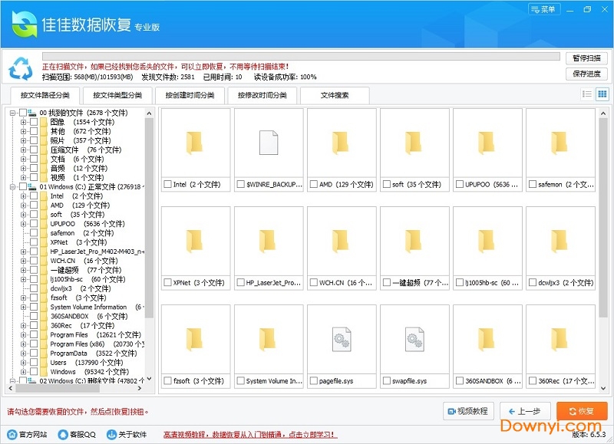Expand the Users folder tree node
Viewport: 614px width, 444px height.
click(23, 363)
